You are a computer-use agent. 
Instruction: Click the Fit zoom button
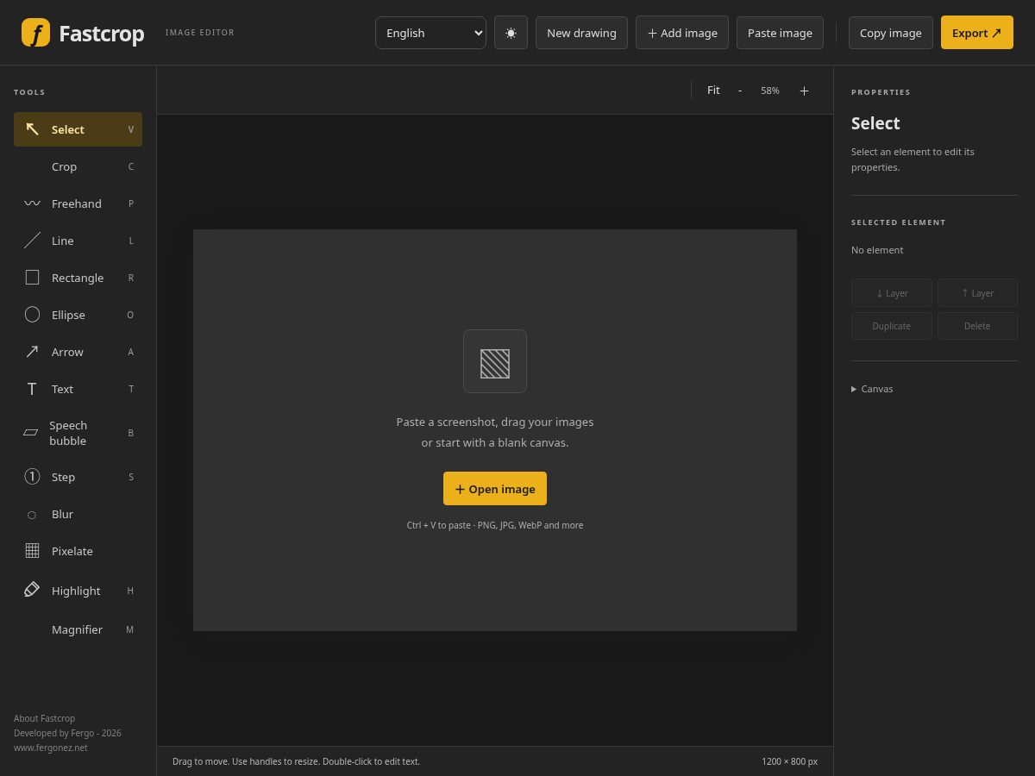(x=713, y=90)
